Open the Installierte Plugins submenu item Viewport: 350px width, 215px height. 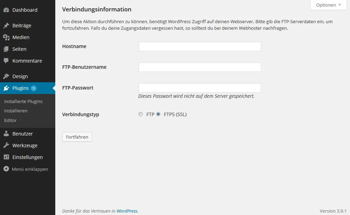pos(23,101)
